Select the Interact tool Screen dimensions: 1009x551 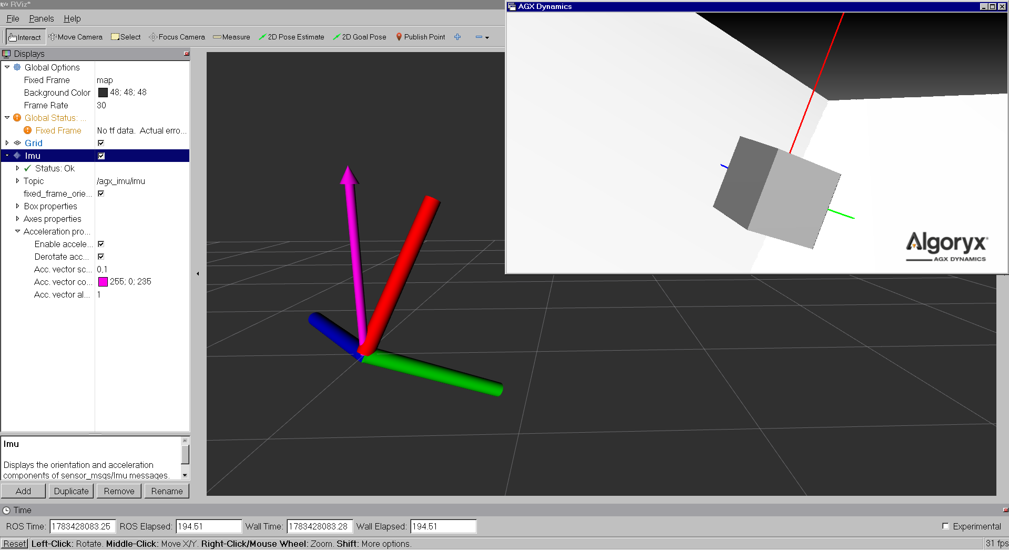click(x=25, y=37)
